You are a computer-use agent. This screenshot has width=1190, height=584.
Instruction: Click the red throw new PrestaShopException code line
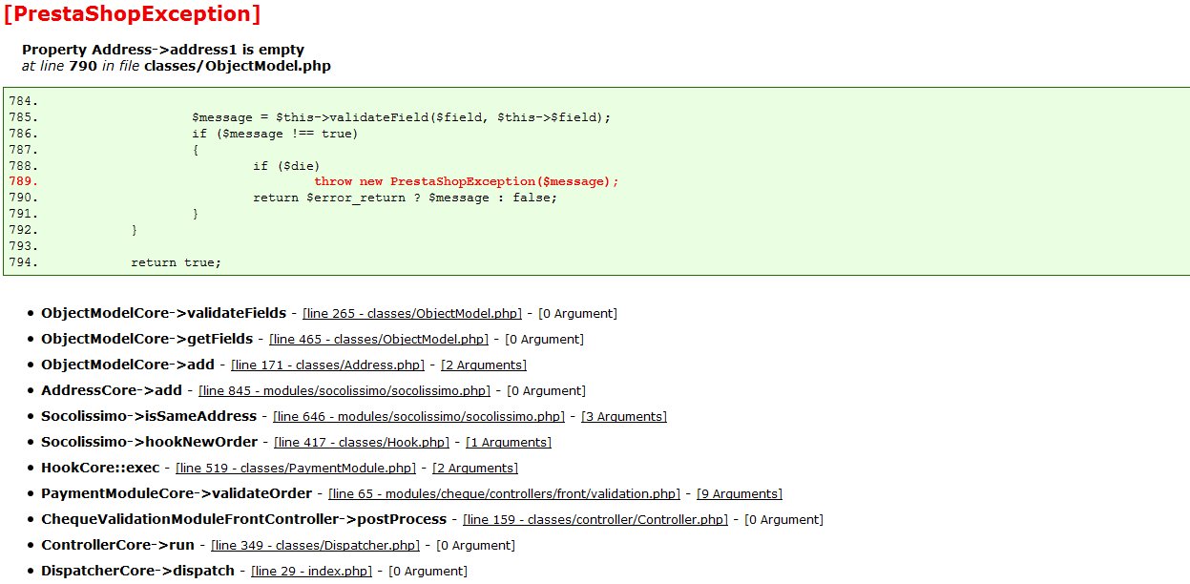(467, 181)
